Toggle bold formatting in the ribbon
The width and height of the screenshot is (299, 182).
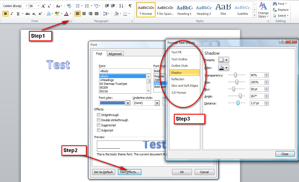[5, 13]
